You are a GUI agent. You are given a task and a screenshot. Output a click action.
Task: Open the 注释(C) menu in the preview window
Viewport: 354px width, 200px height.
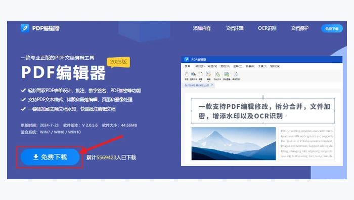click(x=238, y=66)
